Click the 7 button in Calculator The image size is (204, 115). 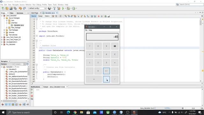point(90,46)
